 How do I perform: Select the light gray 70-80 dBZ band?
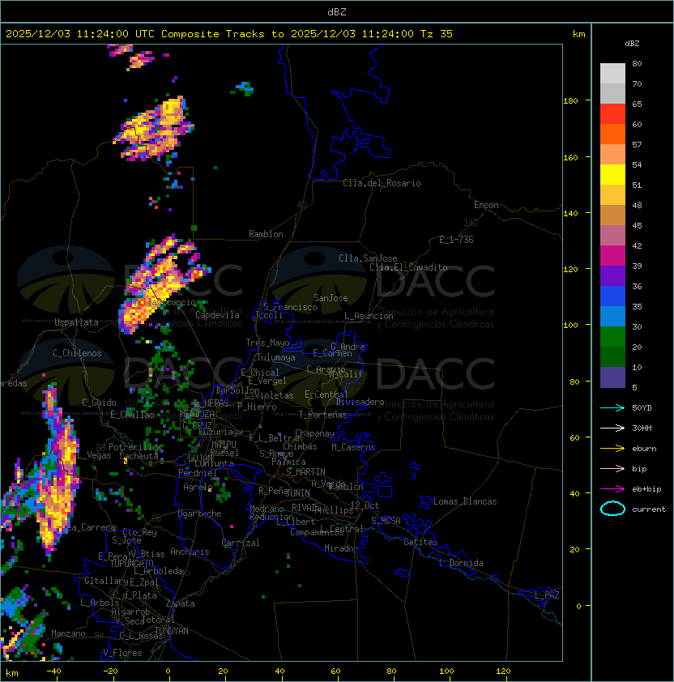coord(612,74)
